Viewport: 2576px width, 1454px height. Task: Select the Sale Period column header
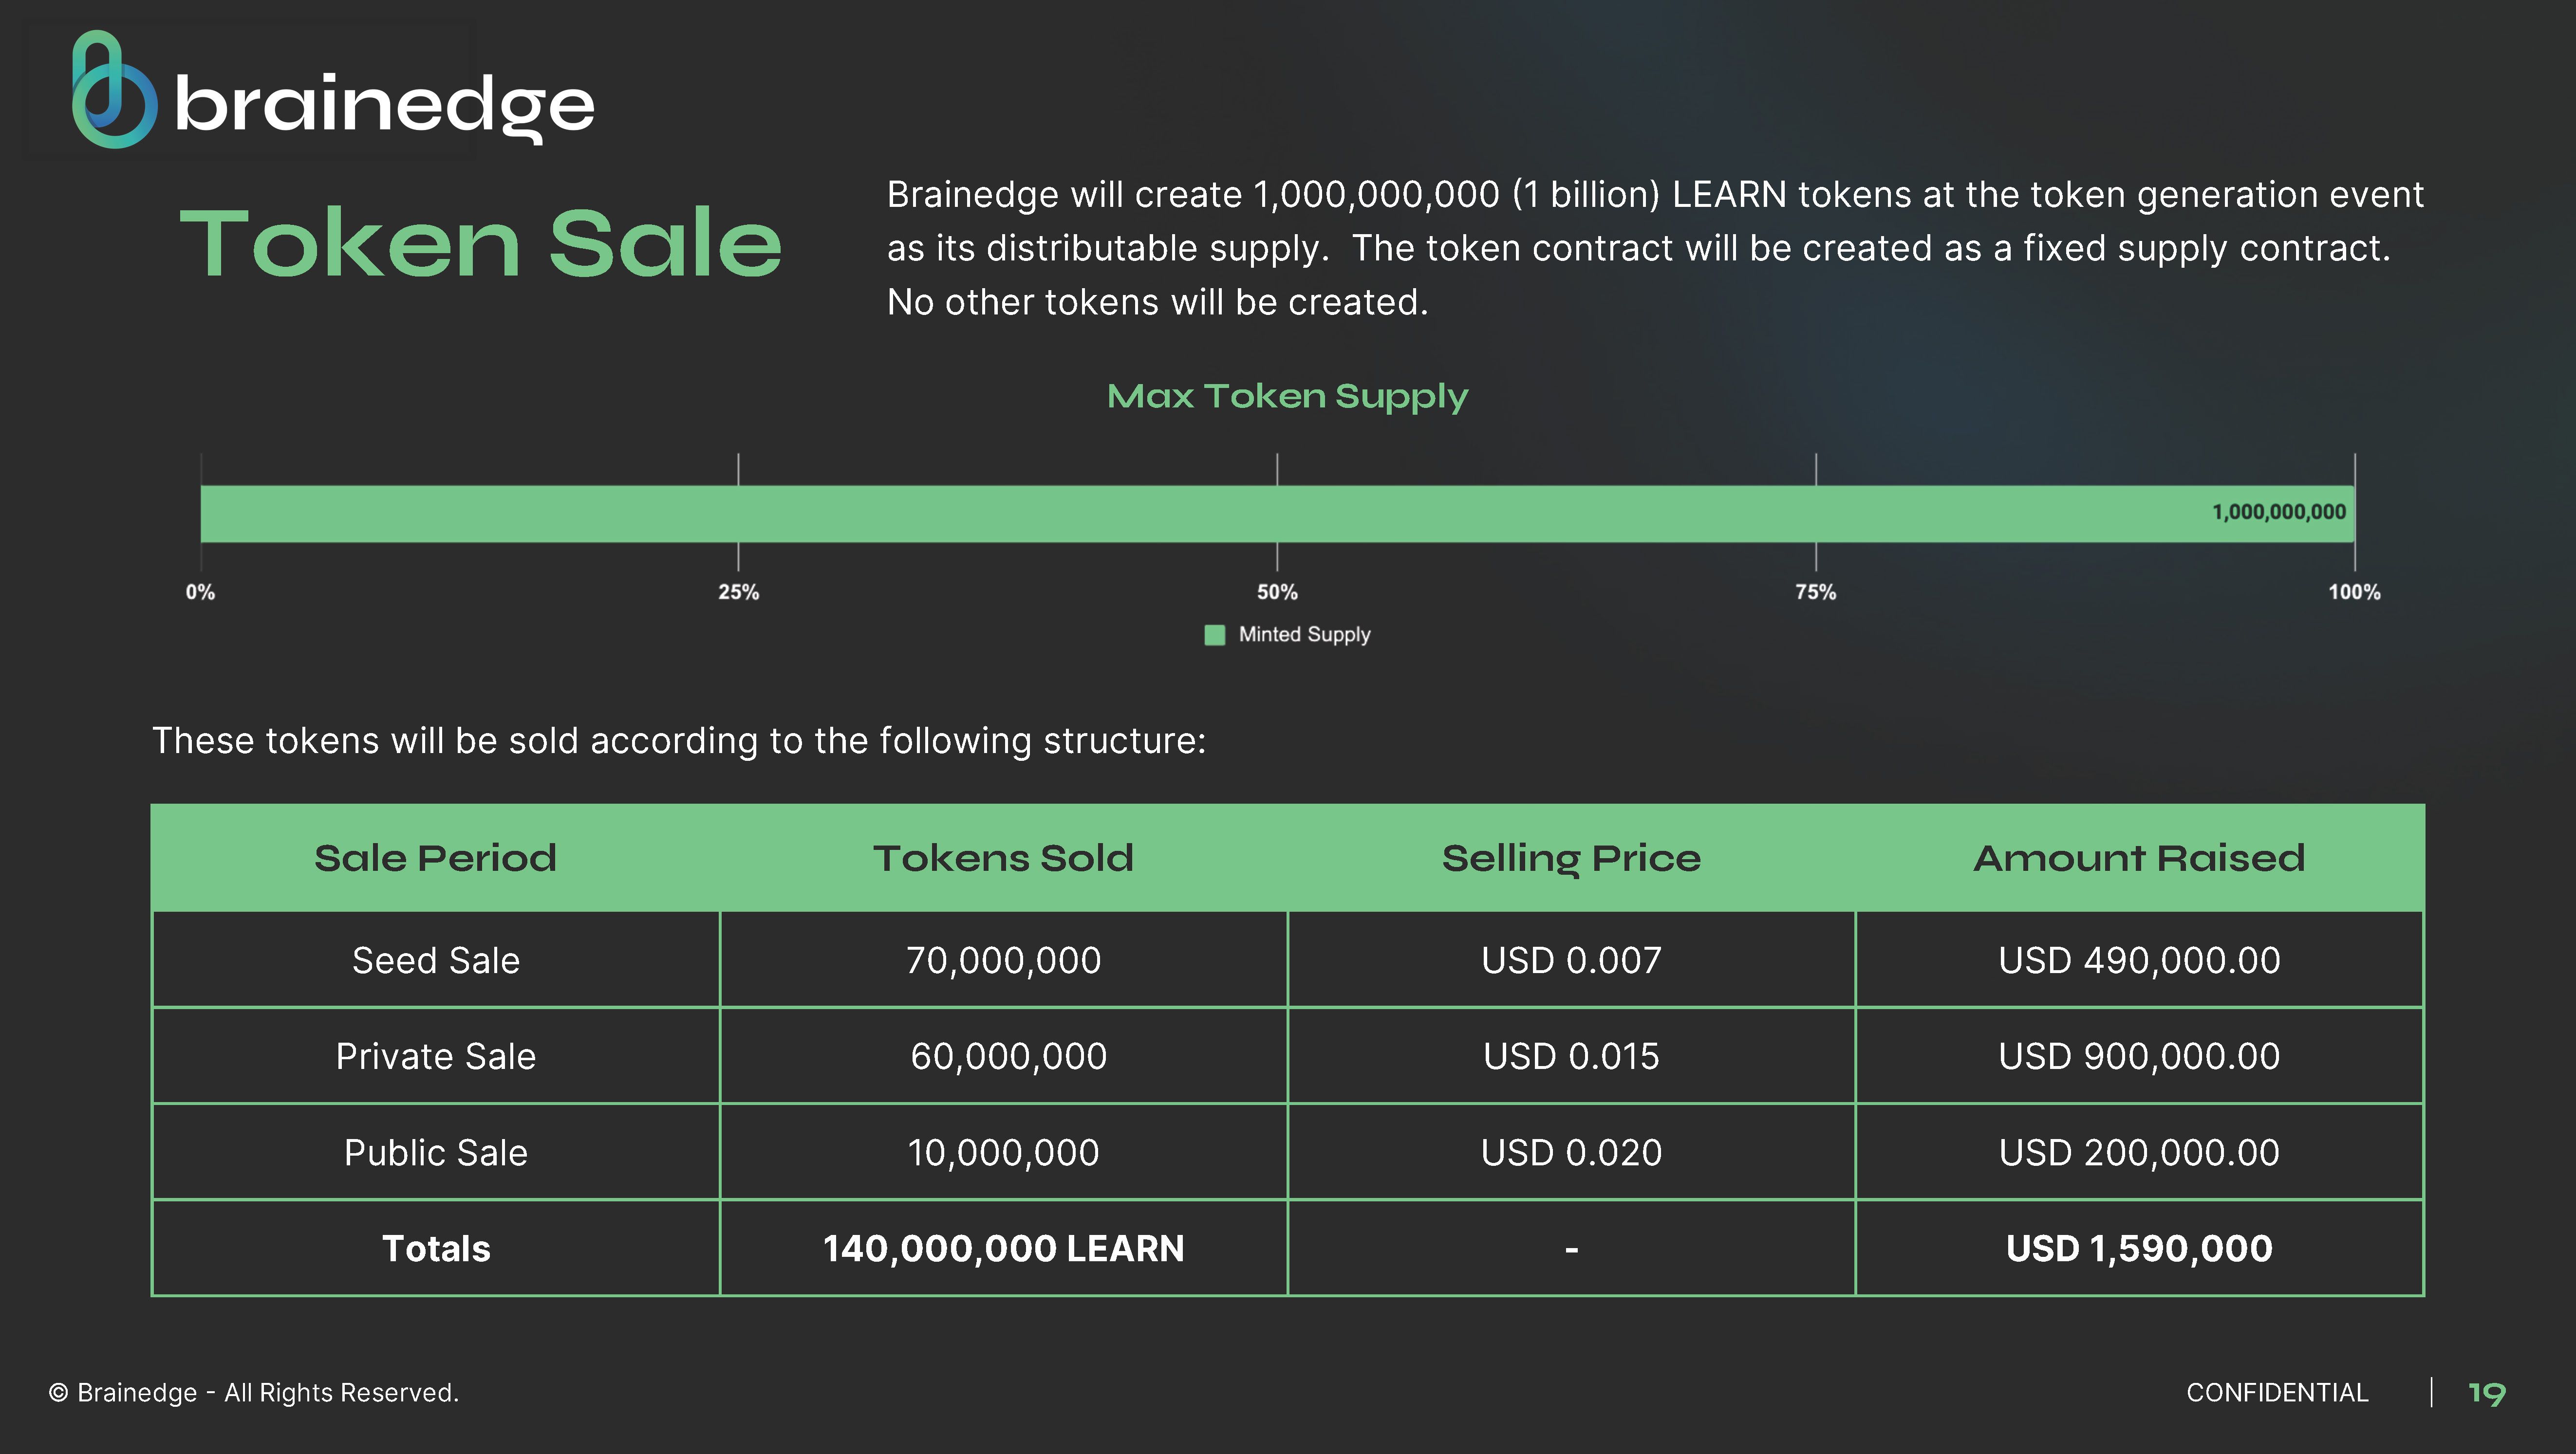click(x=435, y=858)
